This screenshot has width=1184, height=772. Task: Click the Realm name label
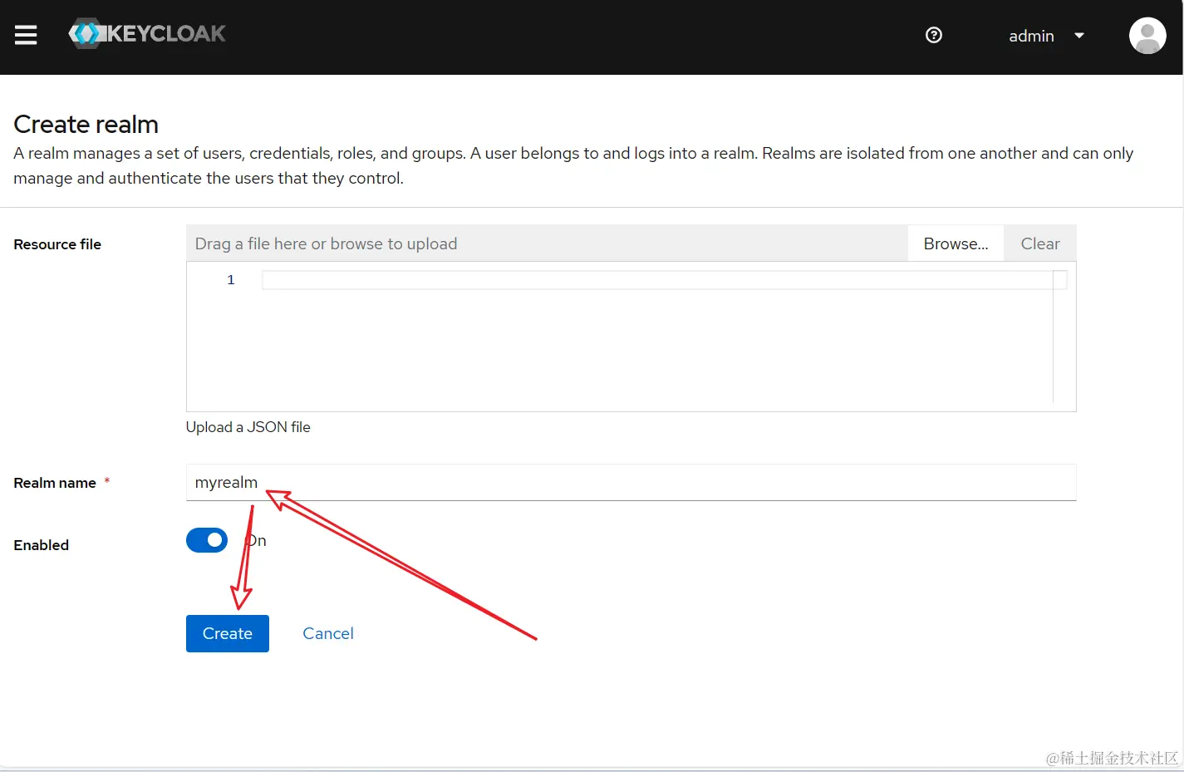(55, 483)
